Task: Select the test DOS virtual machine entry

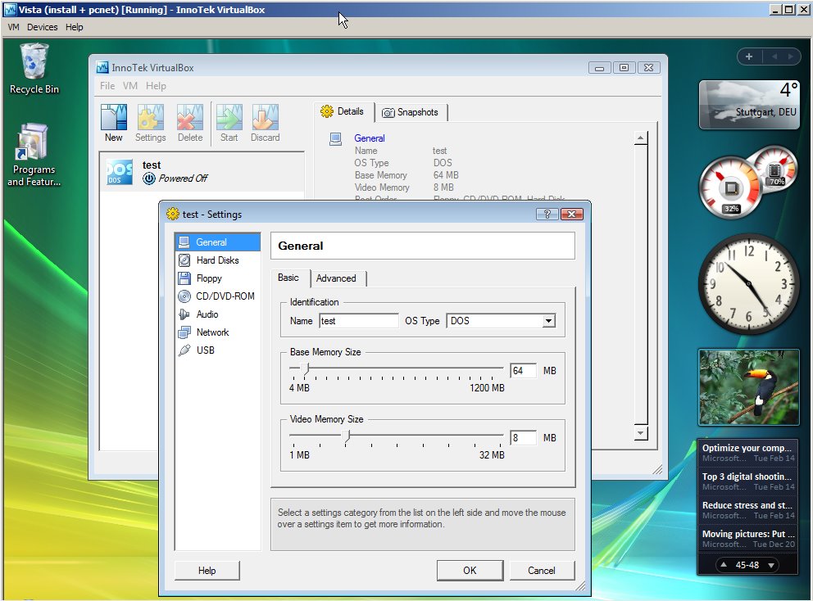Action: 202,171
